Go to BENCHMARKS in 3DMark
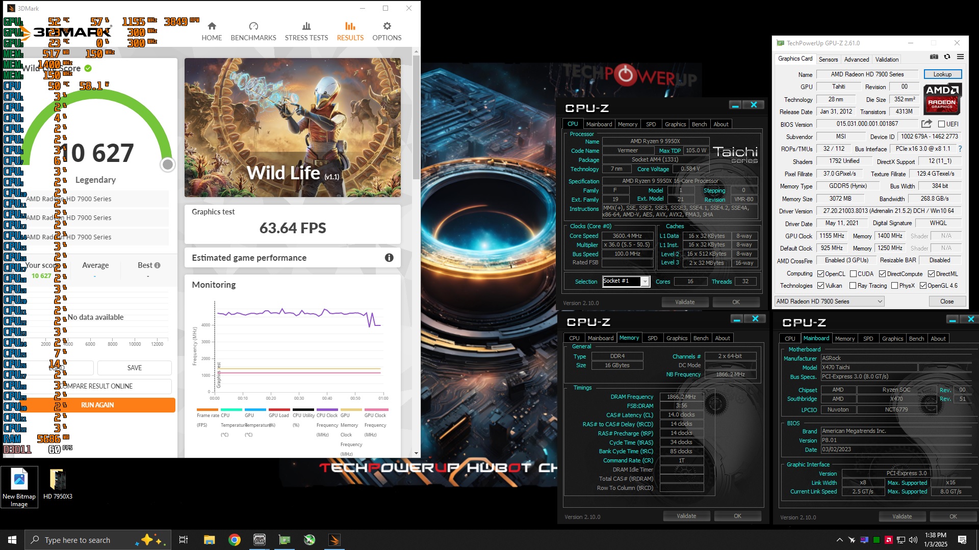Screen dimensions: 979x550 point(253,31)
